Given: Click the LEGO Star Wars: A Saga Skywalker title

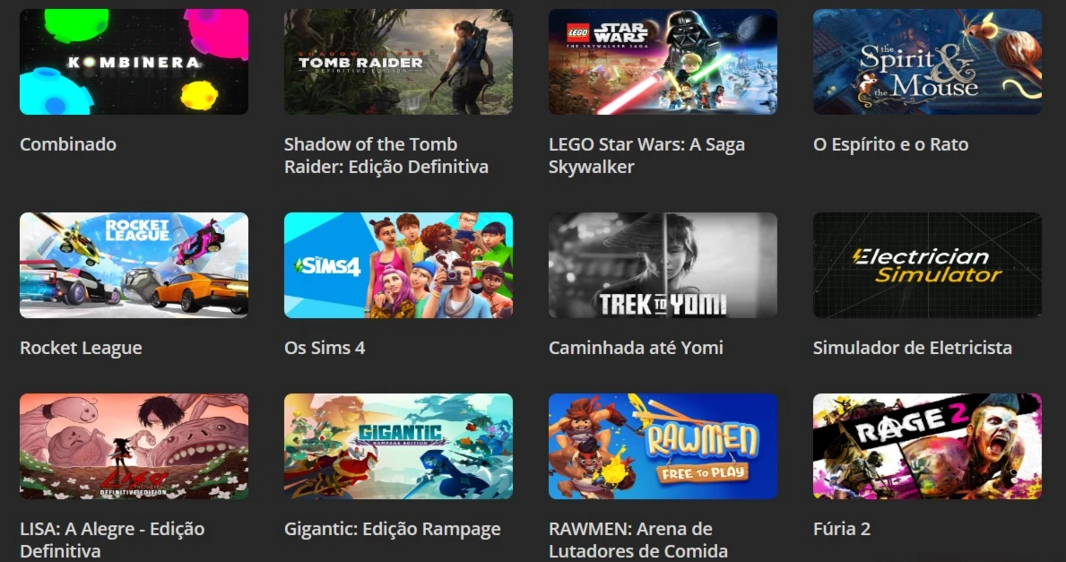Looking at the screenshot, I should click(x=646, y=156).
